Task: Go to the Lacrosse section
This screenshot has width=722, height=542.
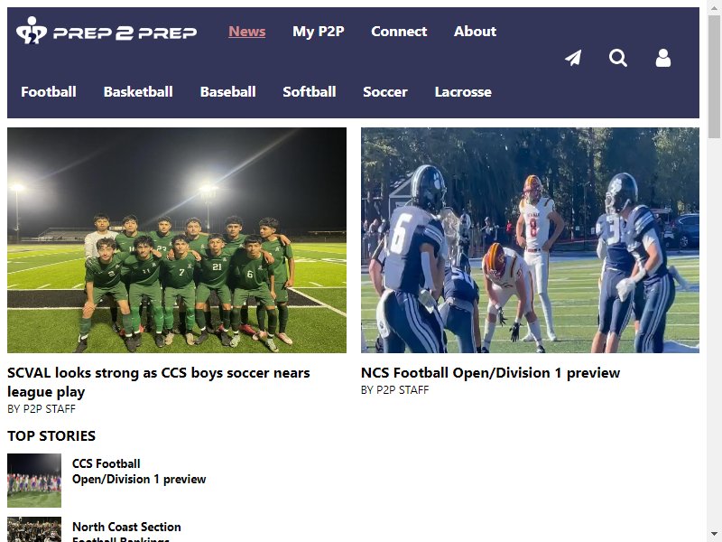Action: pos(463,92)
